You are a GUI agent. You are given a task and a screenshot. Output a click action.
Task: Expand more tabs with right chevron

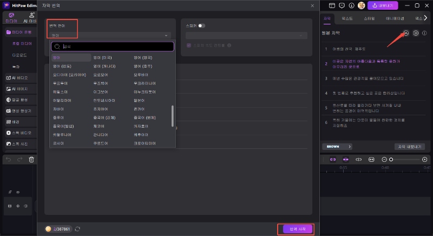[x=425, y=18]
